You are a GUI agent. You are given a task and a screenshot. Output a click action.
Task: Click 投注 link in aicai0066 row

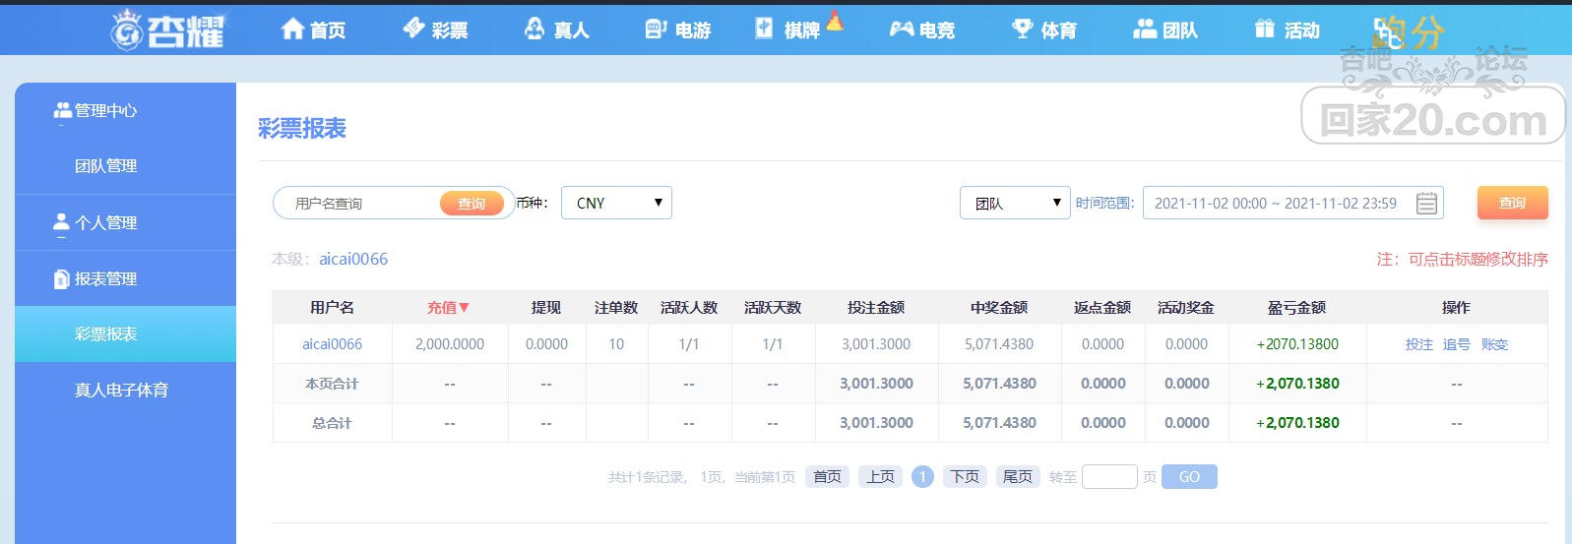click(1419, 344)
